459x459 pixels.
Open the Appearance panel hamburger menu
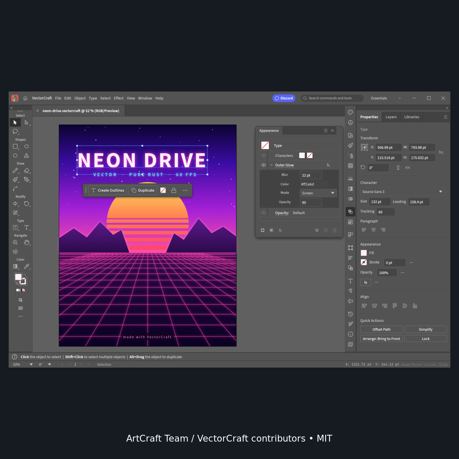click(326, 130)
